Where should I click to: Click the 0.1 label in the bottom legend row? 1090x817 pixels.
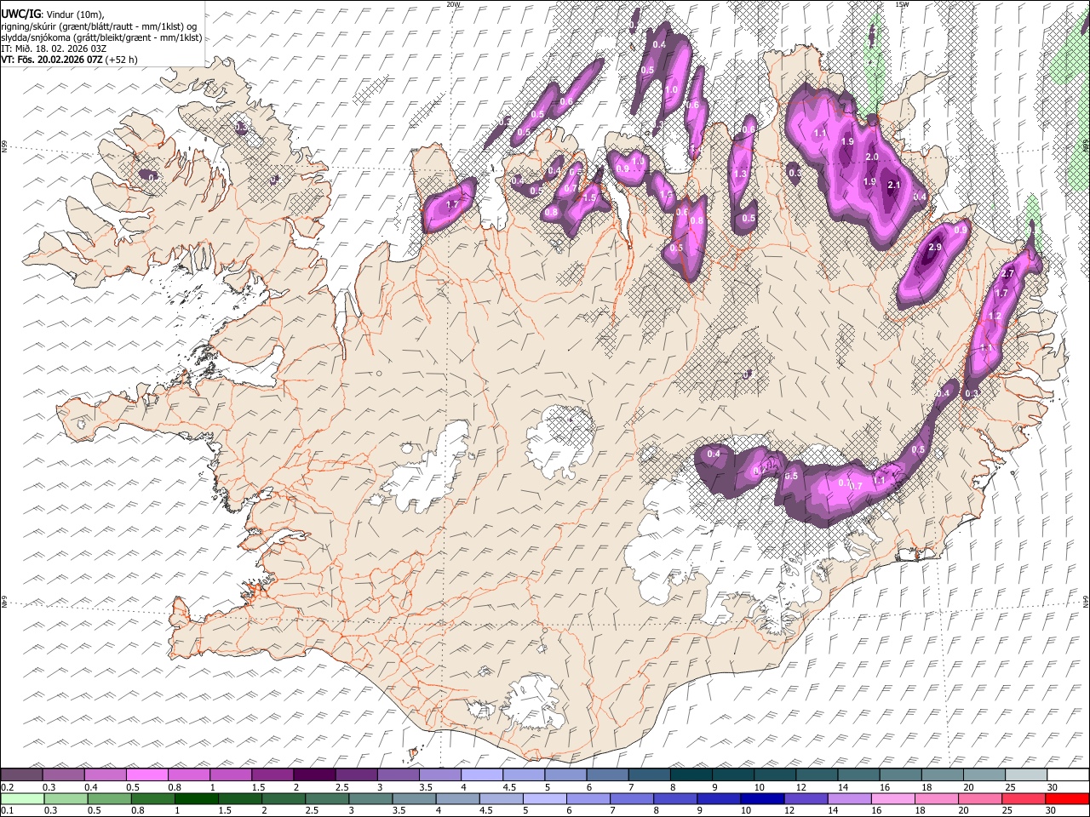(x=7, y=810)
